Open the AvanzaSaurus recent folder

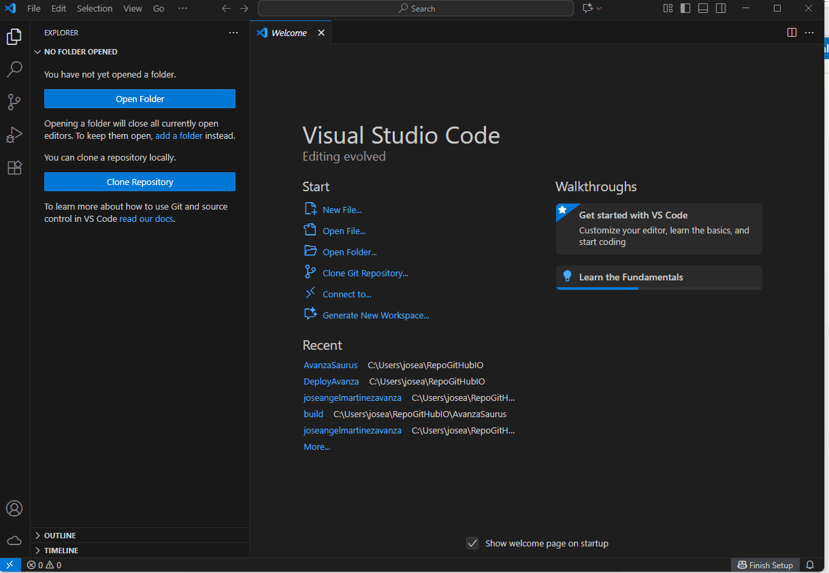click(330, 365)
